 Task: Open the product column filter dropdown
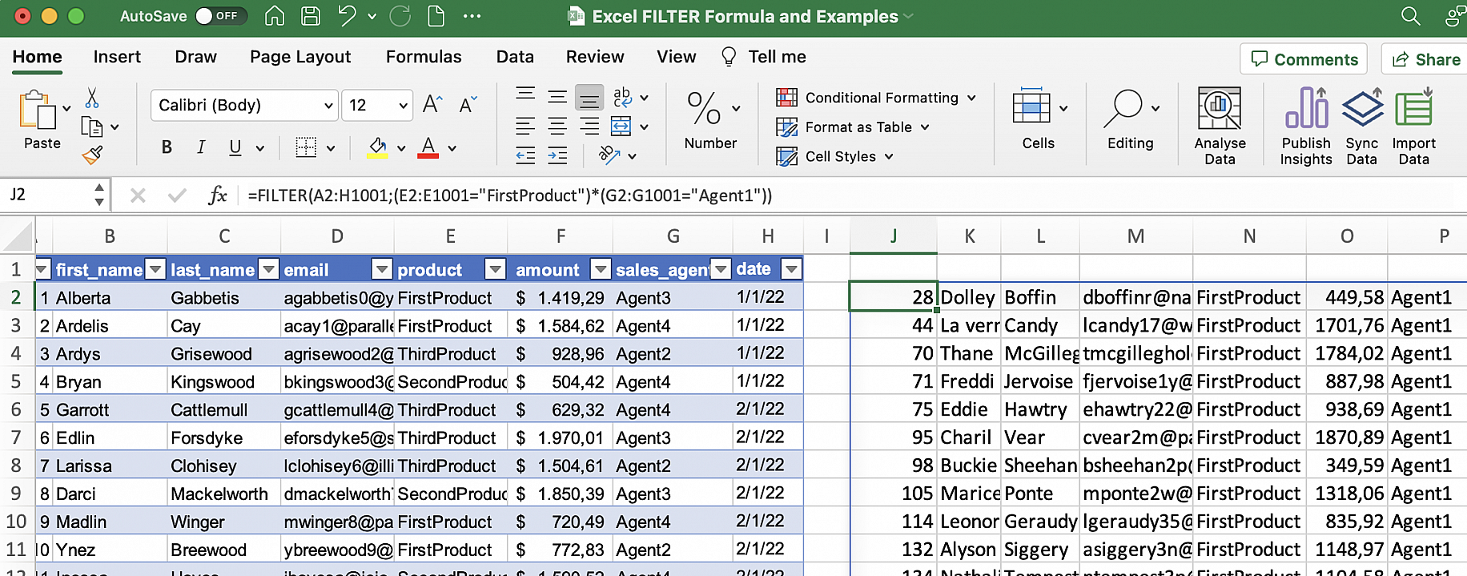pos(496,269)
